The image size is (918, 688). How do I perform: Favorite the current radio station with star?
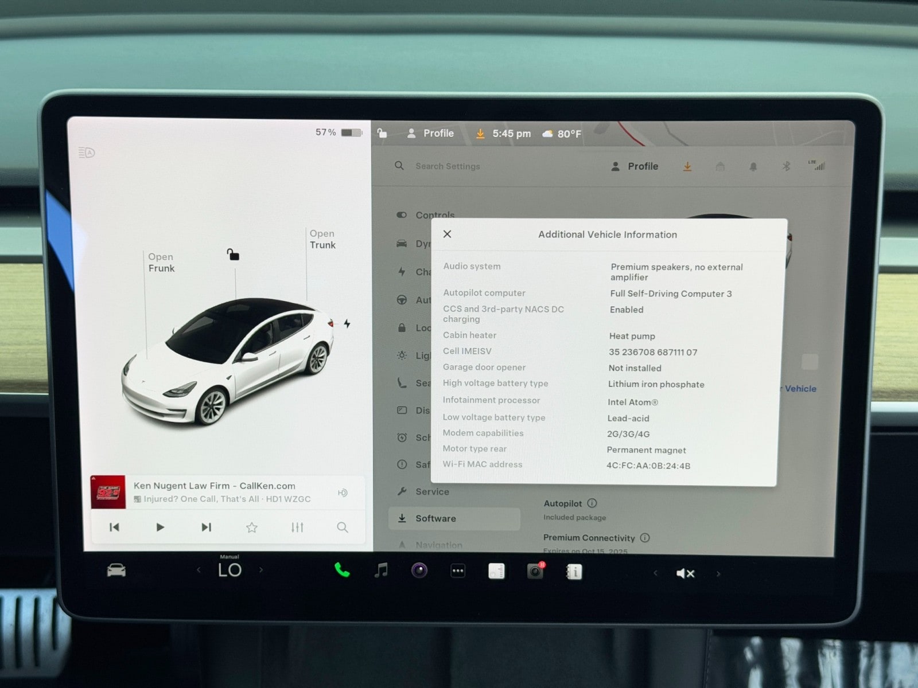point(251,527)
